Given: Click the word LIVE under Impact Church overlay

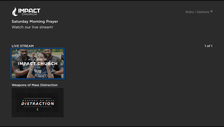Looking at the screenshot, I should click(38, 67).
